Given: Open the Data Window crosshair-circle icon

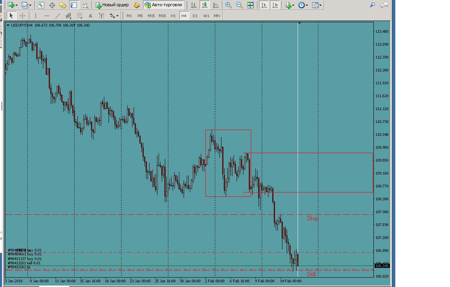Looking at the screenshot, I should [x=52, y=5].
